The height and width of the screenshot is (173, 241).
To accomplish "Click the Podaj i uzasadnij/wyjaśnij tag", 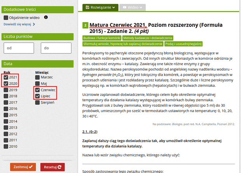I will pyautogui.click(x=183, y=44).
